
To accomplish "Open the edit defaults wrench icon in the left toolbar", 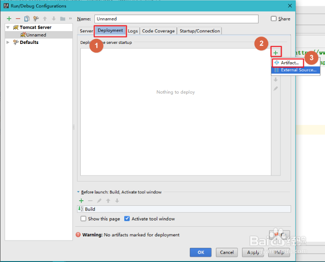I will click(36, 19).
